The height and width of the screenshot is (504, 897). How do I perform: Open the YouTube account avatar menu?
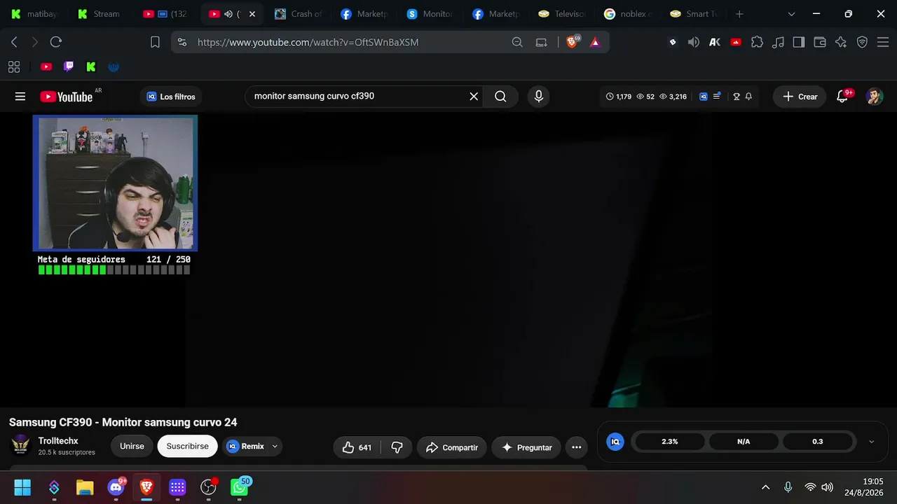tap(874, 97)
